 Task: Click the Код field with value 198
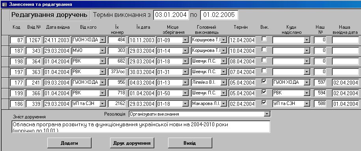[17, 61]
